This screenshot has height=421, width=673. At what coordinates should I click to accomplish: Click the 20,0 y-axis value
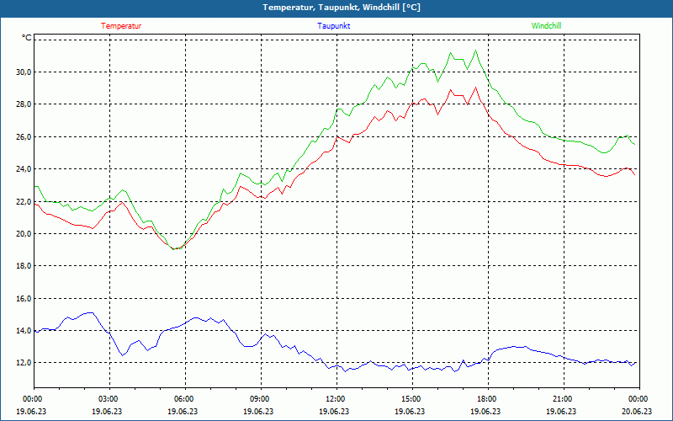pyautogui.click(x=24, y=234)
